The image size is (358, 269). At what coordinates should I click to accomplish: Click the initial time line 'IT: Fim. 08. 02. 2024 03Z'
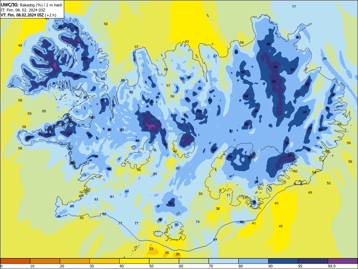pyautogui.click(x=23, y=10)
